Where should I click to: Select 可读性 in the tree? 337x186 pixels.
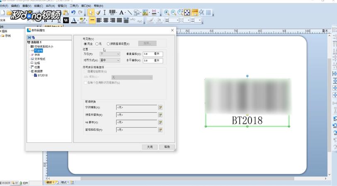click(x=38, y=51)
